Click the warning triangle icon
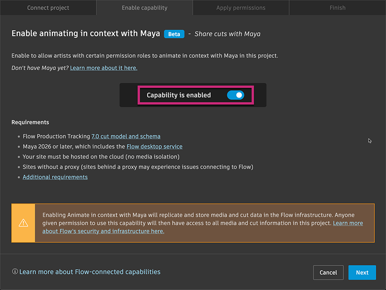 pos(23,223)
